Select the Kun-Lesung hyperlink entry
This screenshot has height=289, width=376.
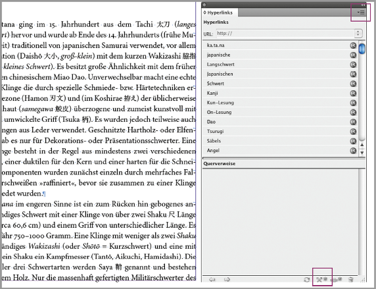coord(280,103)
